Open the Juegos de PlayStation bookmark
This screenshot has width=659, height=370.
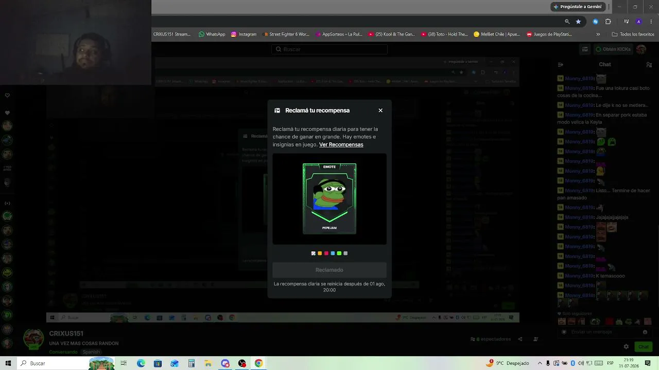[549, 34]
